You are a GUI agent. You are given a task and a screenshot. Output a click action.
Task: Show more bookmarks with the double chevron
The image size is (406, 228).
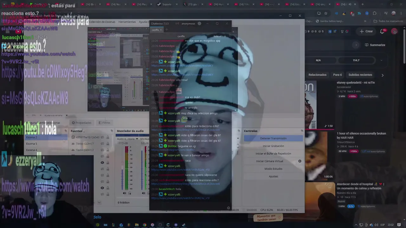pyautogui.click(x=365, y=21)
